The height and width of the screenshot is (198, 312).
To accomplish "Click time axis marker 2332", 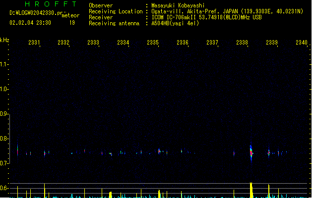I will 63,43.
